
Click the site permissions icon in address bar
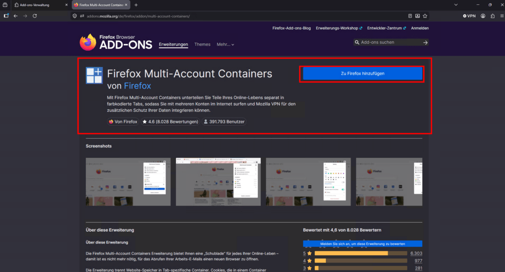tap(82, 16)
